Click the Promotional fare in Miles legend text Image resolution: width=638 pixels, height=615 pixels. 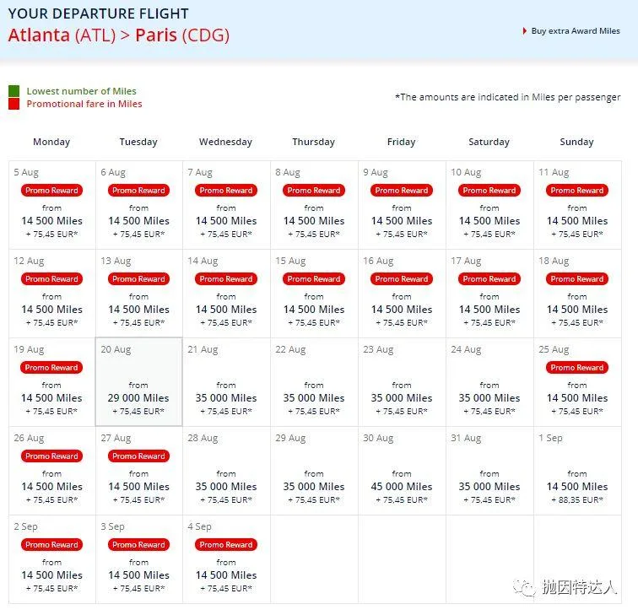[x=84, y=104]
